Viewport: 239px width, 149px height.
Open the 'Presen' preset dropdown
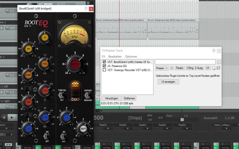[162, 68]
